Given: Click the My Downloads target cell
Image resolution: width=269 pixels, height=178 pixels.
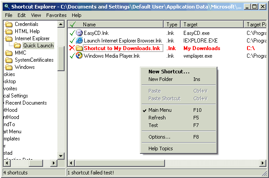Looking at the screenshot, I should click(x=202, y=48).
